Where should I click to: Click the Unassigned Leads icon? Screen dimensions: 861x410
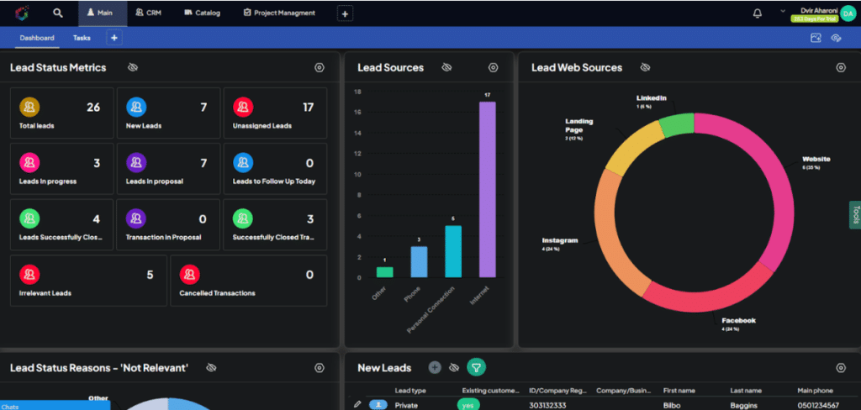coord(243,107)
